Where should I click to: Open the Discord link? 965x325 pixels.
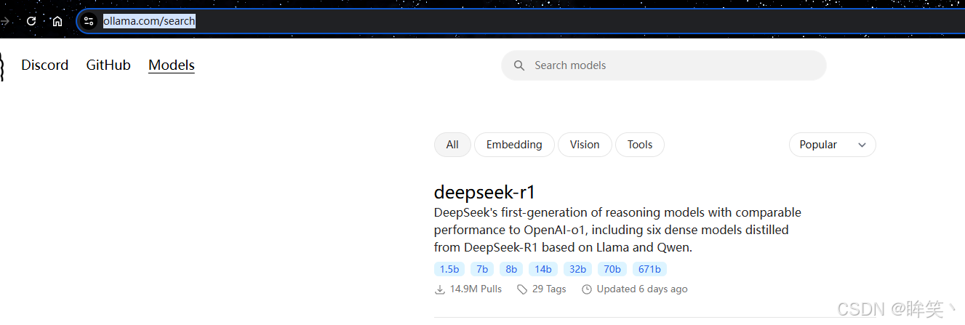44,65
